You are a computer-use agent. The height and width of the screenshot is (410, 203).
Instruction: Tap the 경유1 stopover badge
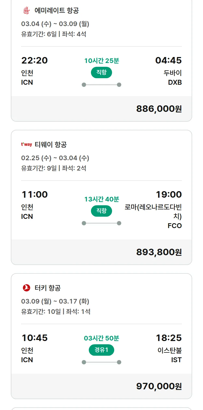(x=101, y=350)
